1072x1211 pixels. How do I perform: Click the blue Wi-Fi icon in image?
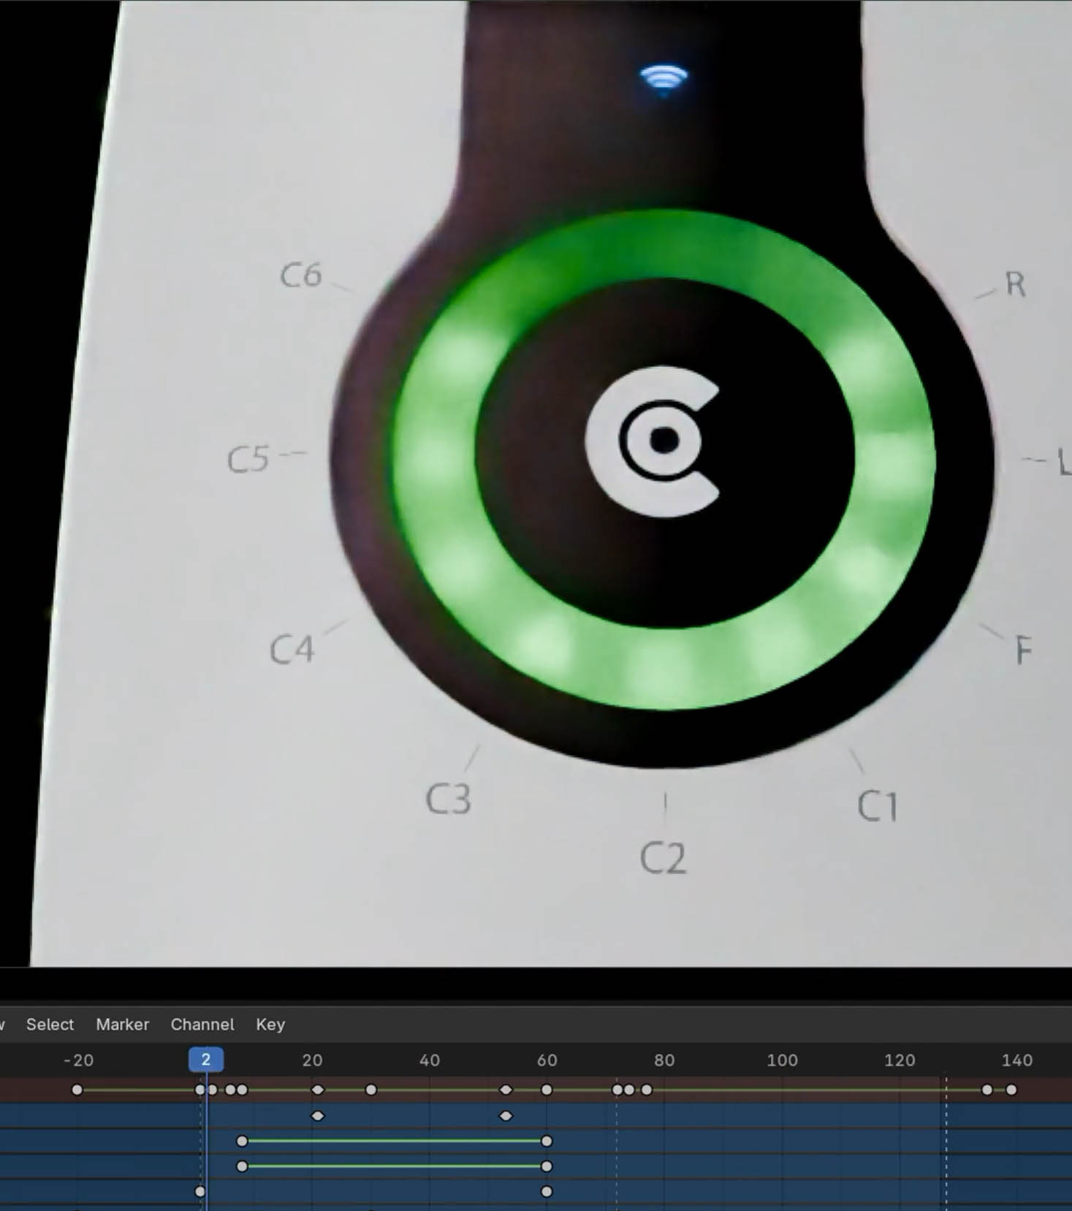tap(664, 80)
